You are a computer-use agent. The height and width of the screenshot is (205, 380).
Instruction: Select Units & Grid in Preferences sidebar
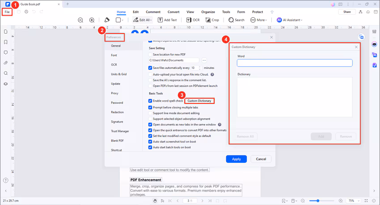(x=119, y=74)
